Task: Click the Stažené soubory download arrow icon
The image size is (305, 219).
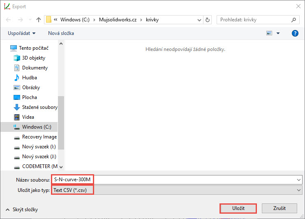Action: click(x=17, y=107)
